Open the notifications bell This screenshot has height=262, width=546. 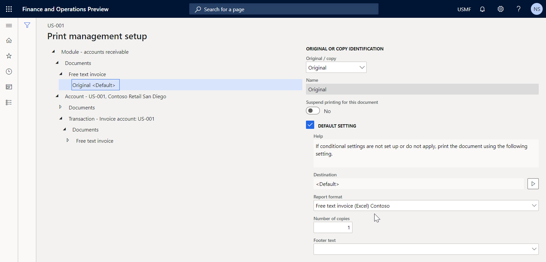[482, 9]
